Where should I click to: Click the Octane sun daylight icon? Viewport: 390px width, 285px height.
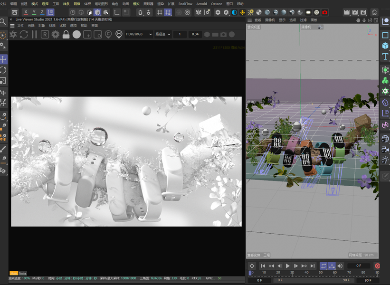click(x=243, y=12)
